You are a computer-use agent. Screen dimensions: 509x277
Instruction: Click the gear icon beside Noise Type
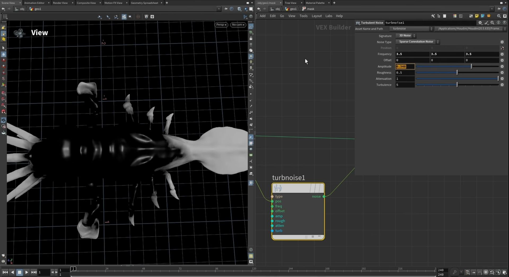[502, 42]
